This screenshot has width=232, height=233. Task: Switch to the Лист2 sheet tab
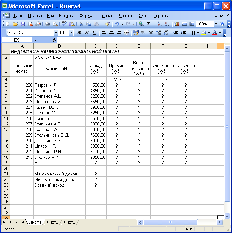coord(52,222)
